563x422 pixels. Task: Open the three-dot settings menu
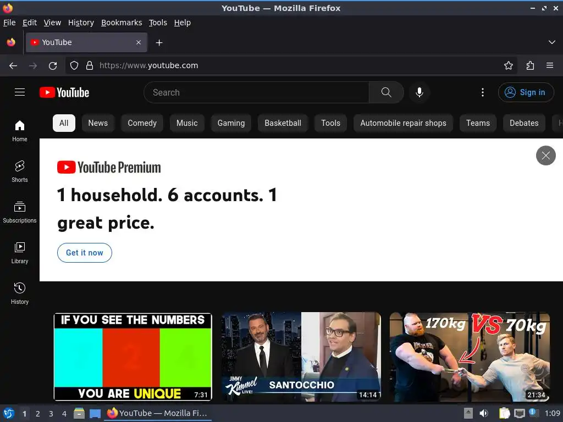(x=483, y=92)
